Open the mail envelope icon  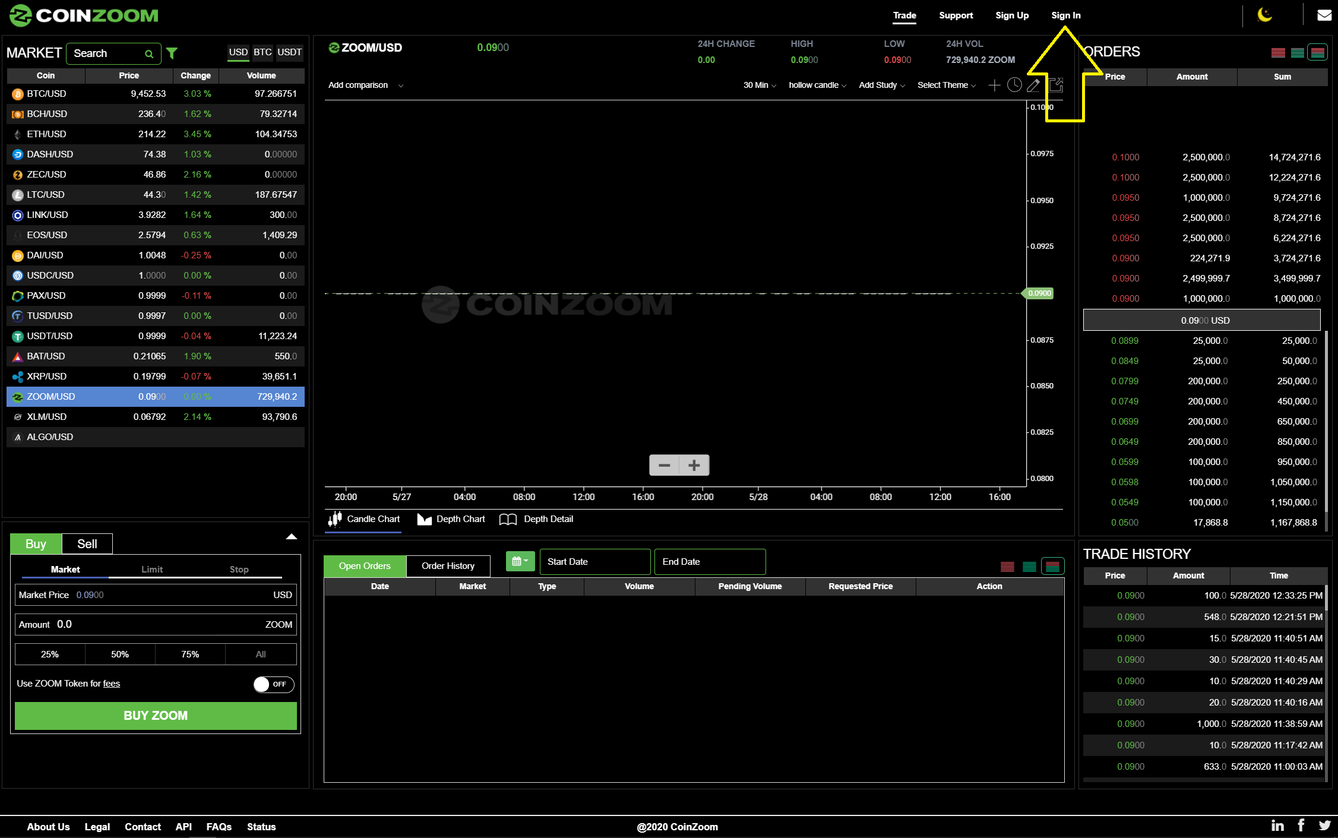coord(1324,15)
